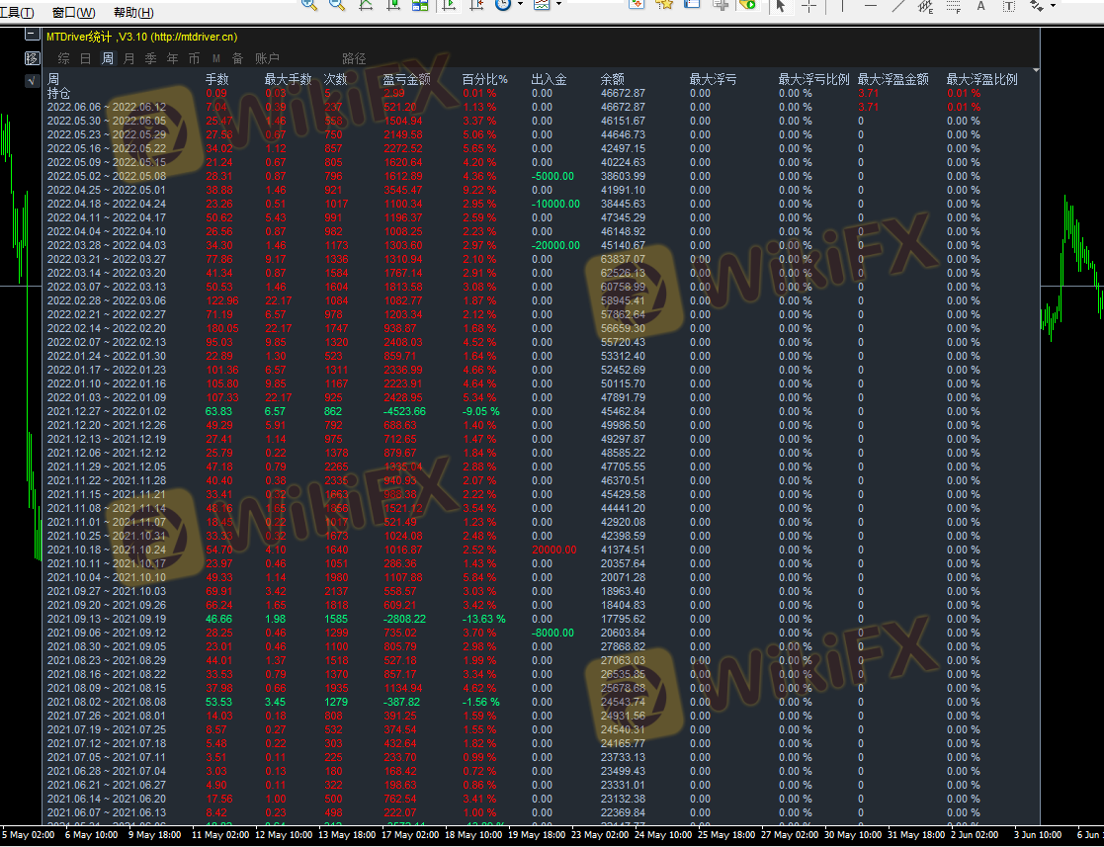This screenshot has width=1104, height=847.
Task: Expand the table's top-right corner triangle
Action: 1036,71
